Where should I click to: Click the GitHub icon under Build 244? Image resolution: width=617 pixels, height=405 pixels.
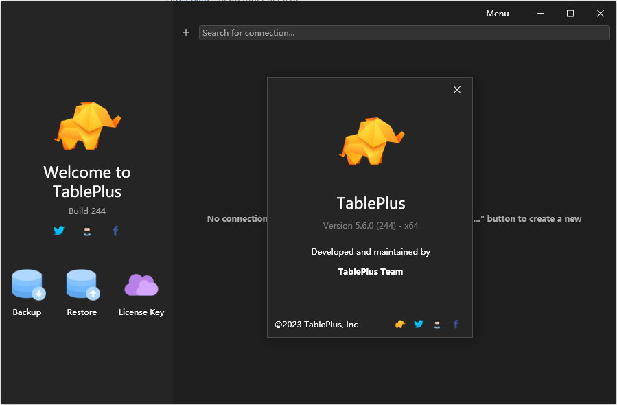87,231
